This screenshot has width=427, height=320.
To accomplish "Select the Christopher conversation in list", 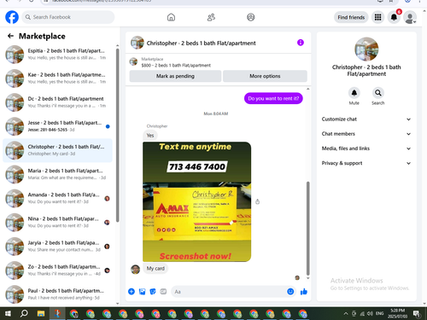I will pyautogui.click(x=57, y=150).
